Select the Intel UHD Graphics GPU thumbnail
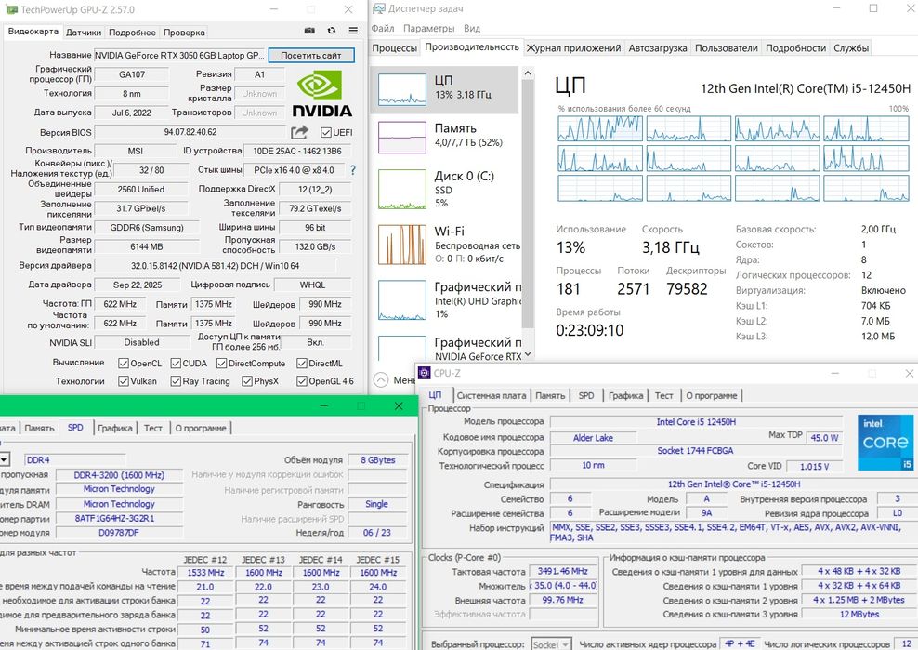918x650 pixels. (402, 300)
